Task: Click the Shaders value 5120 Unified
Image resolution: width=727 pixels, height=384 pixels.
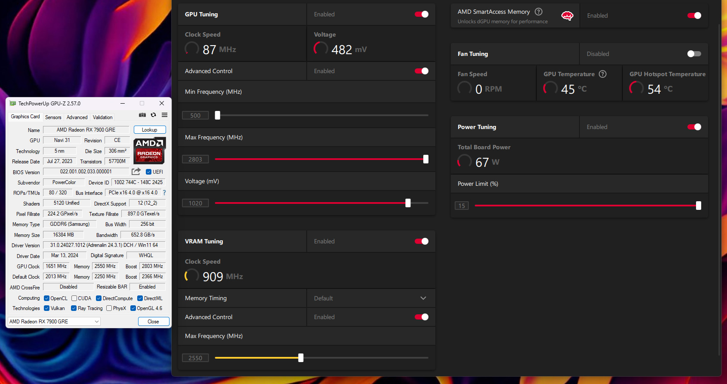Action: (x=67, y=203)
